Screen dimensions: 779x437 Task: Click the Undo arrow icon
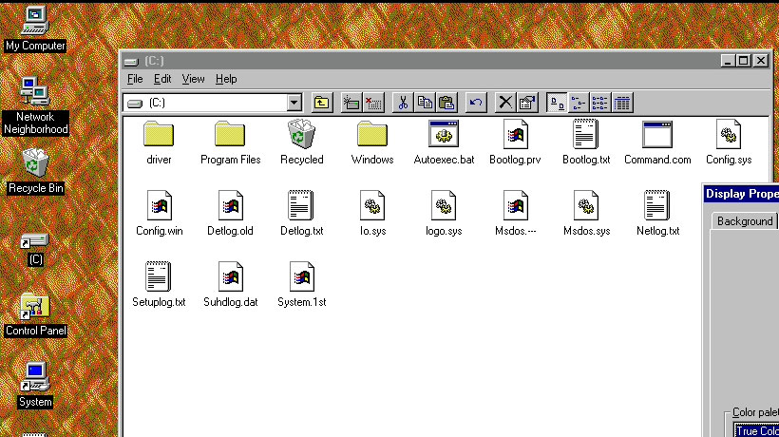[476, 103]
